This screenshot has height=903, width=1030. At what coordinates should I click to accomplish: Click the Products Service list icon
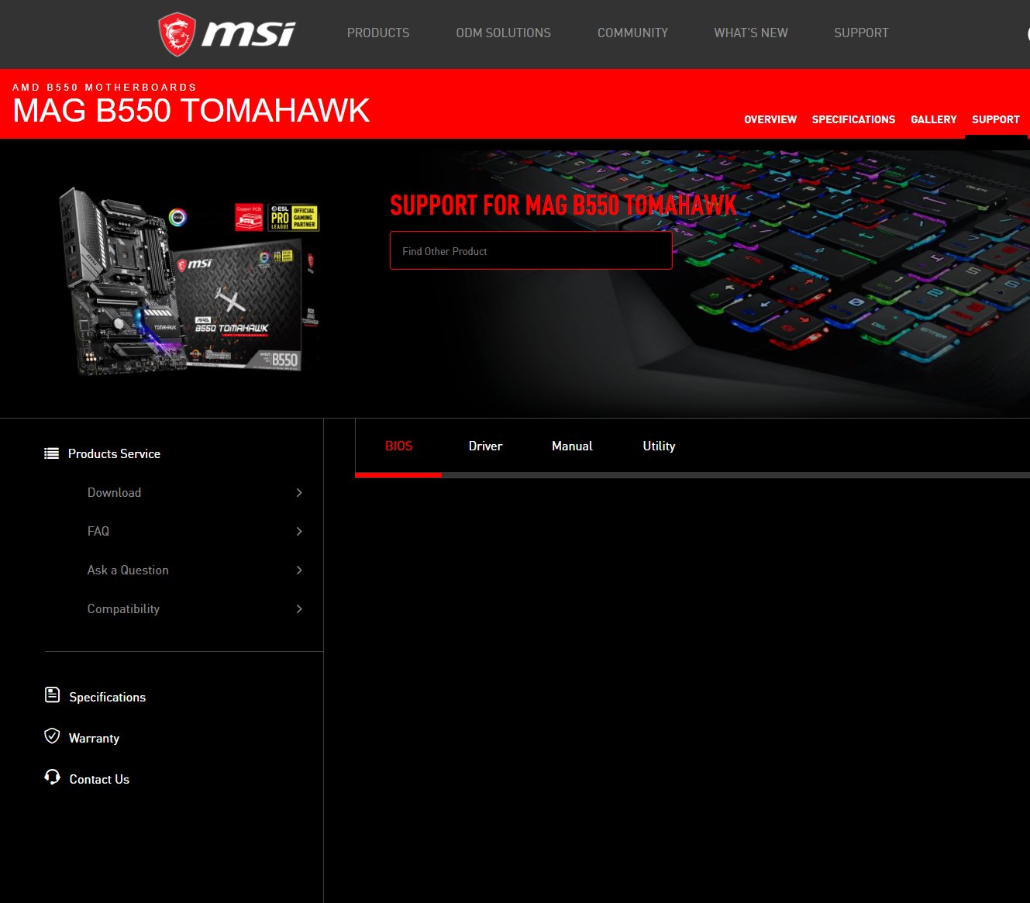point(52,453)
